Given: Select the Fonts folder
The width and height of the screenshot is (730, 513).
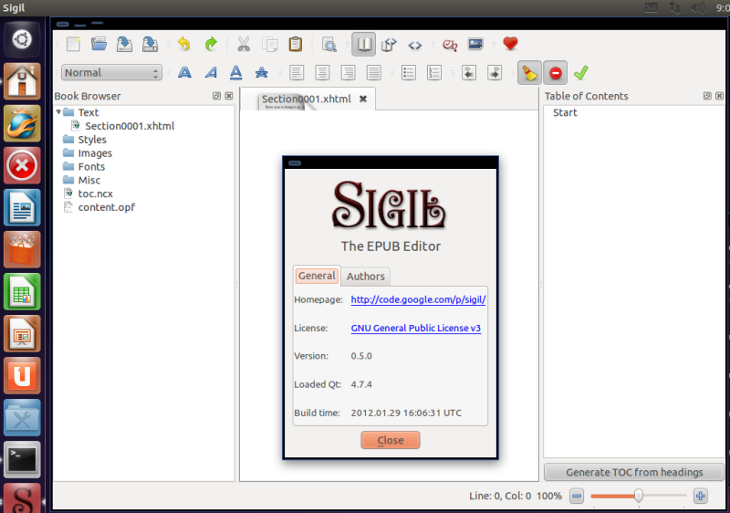Looking at the screenshot, I should [91, 167].
